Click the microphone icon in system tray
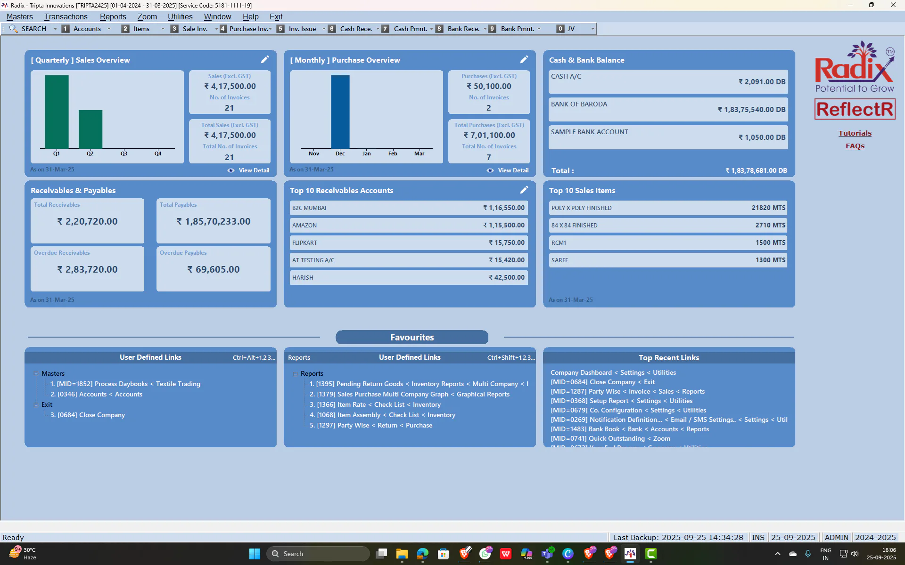The width and height of the screenshot is (905, 565). 808,554
